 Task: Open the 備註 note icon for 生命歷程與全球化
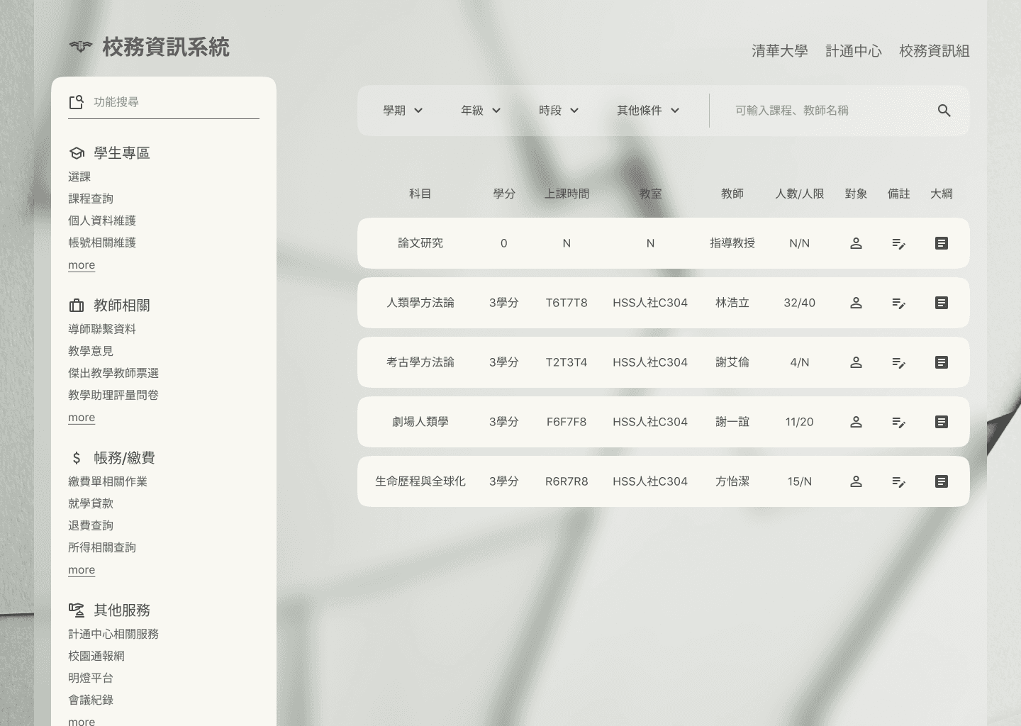pyautogui.click(x=898, y=481)
